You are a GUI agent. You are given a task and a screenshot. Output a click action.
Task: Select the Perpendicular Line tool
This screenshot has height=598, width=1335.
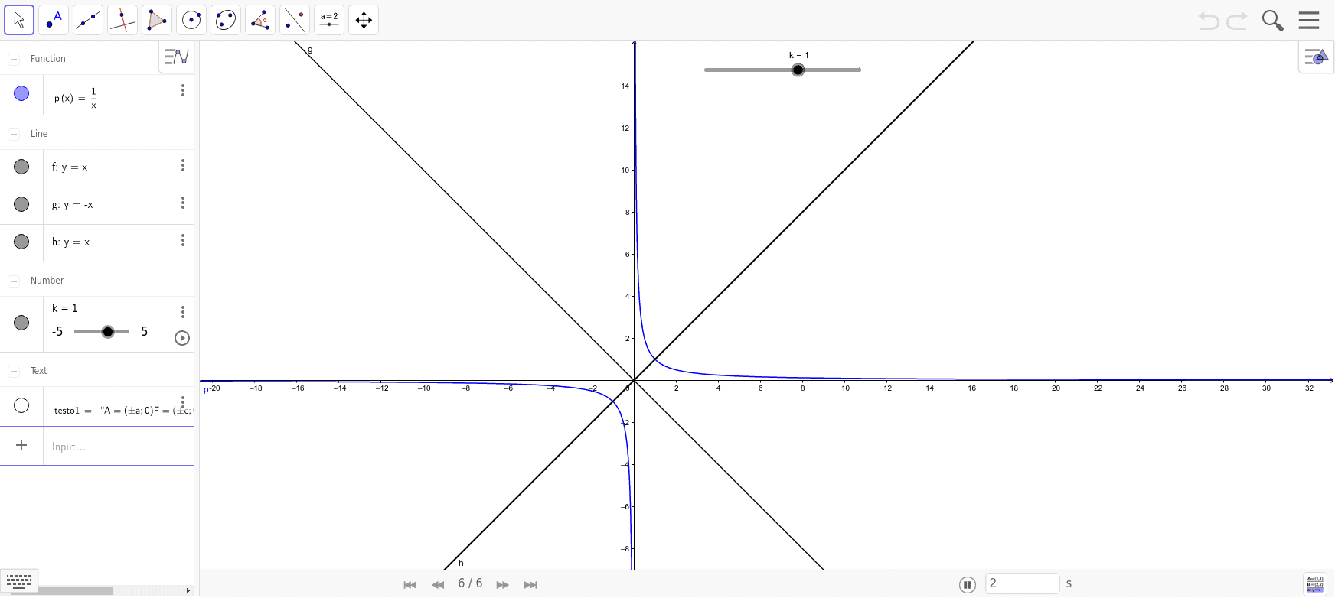[x=122, y=20]
